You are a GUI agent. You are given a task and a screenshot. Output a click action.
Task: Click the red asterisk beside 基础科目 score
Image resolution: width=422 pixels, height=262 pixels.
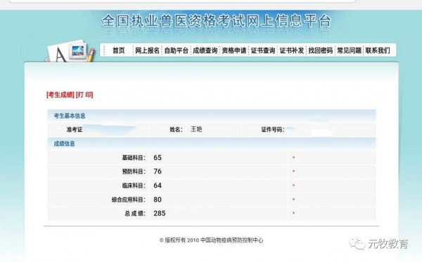(293, 157)
